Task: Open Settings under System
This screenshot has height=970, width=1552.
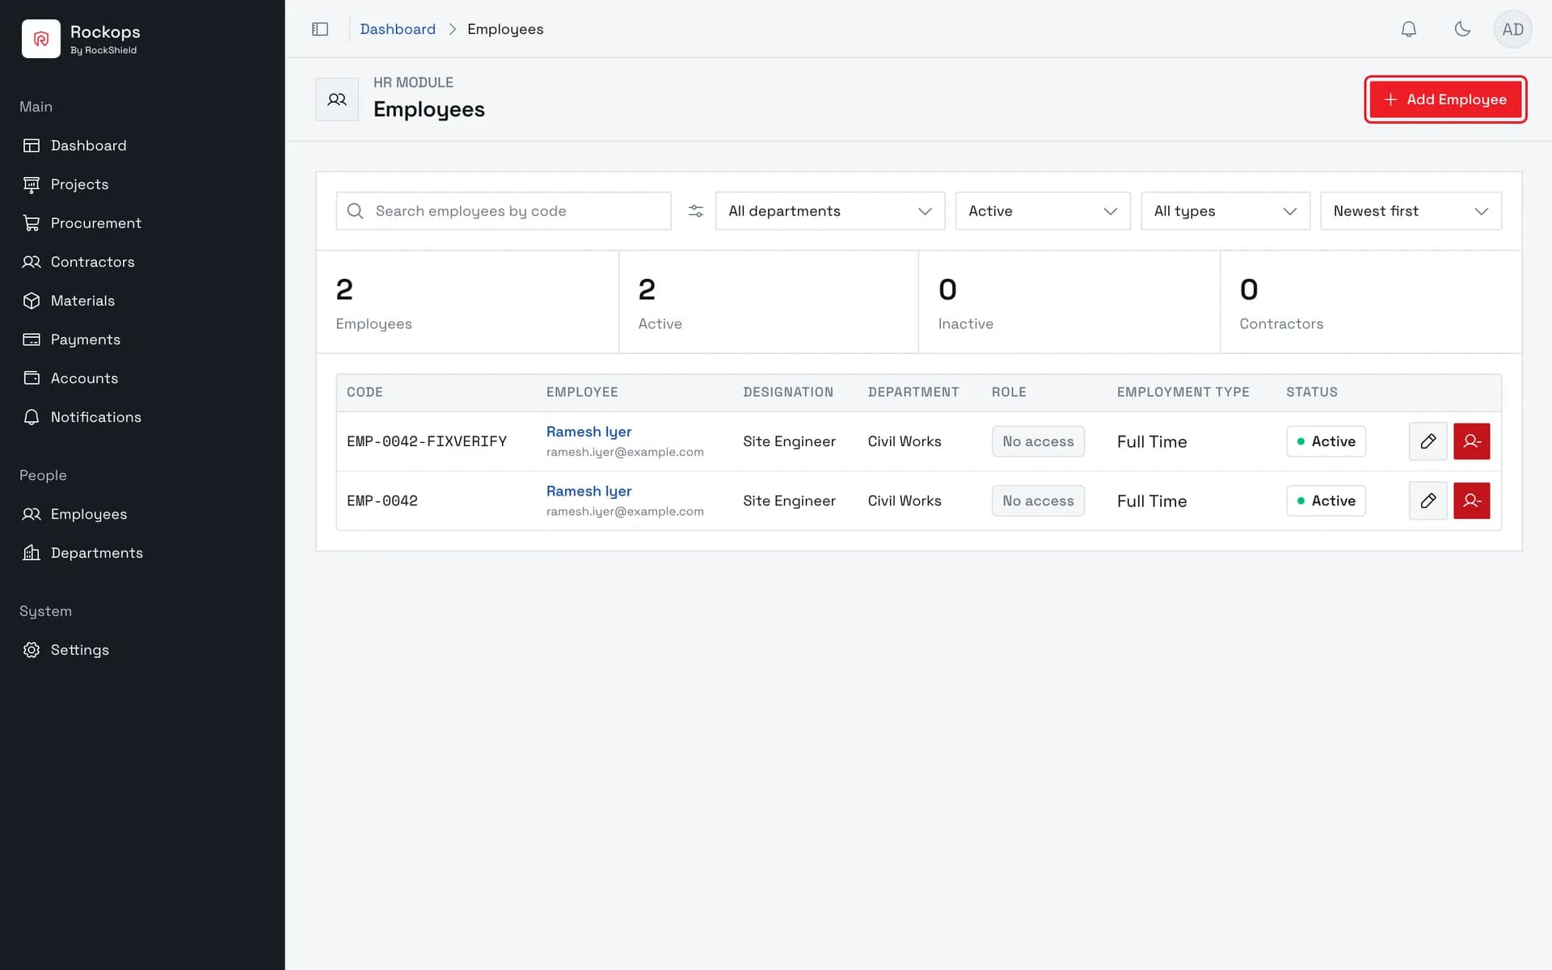Action: 142,650
